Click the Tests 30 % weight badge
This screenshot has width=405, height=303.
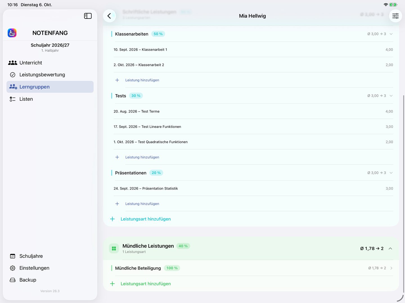(136, 96)
